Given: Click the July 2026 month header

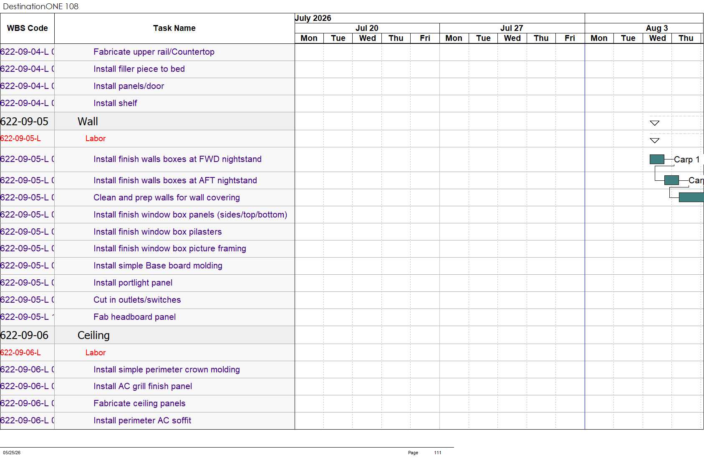Looking at the screenshot, I should tap(313, 18).
